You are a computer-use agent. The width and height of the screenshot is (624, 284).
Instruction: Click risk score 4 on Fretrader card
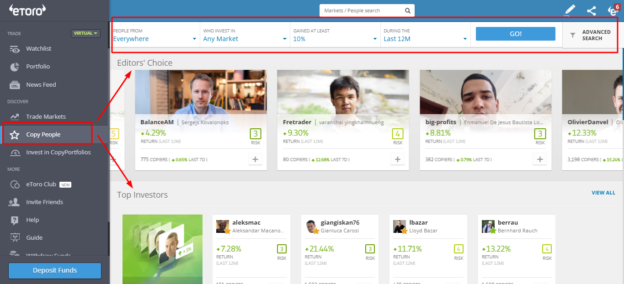click(x=398, y=134)
